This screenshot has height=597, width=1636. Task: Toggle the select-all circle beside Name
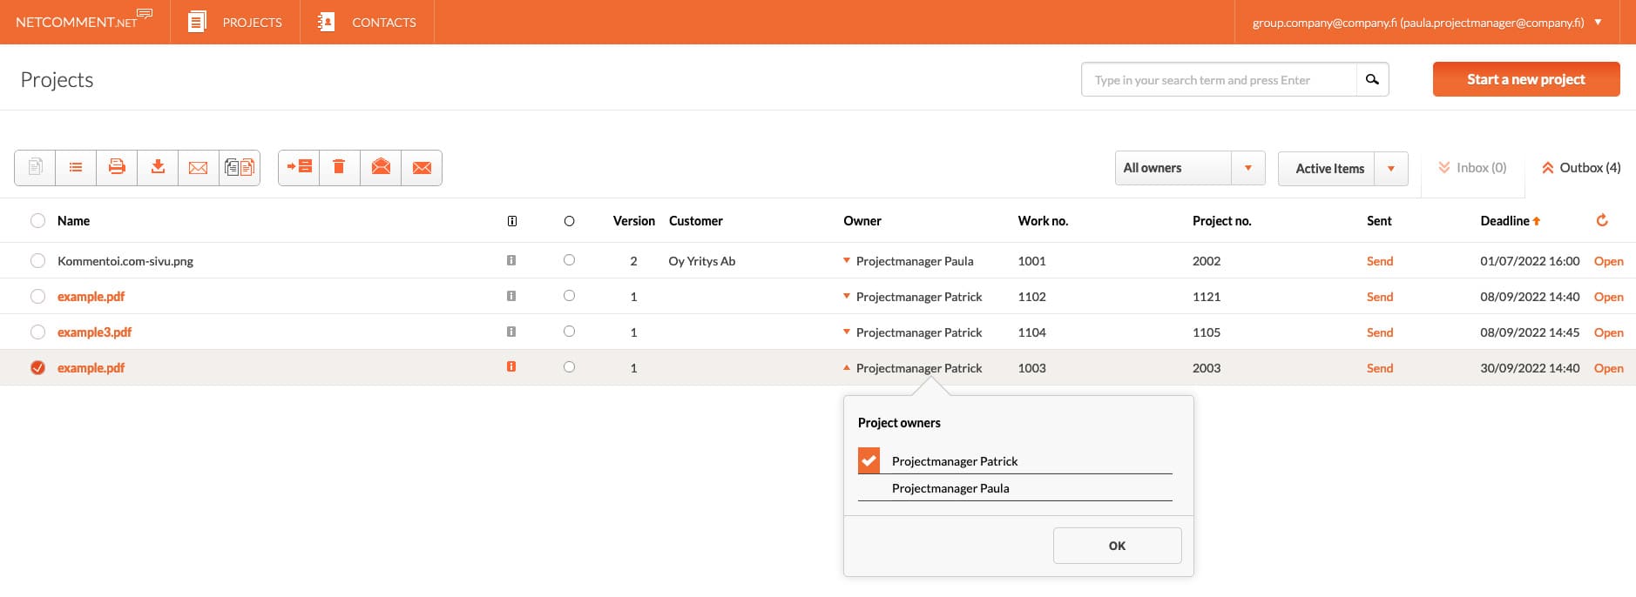tap(37, 220)
